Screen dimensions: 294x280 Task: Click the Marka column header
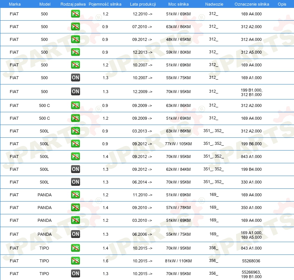pyautogui.click(x=15, y=4)
